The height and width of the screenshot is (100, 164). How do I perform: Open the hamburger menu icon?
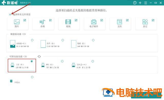pyautogui.click(x=146, y=3)
